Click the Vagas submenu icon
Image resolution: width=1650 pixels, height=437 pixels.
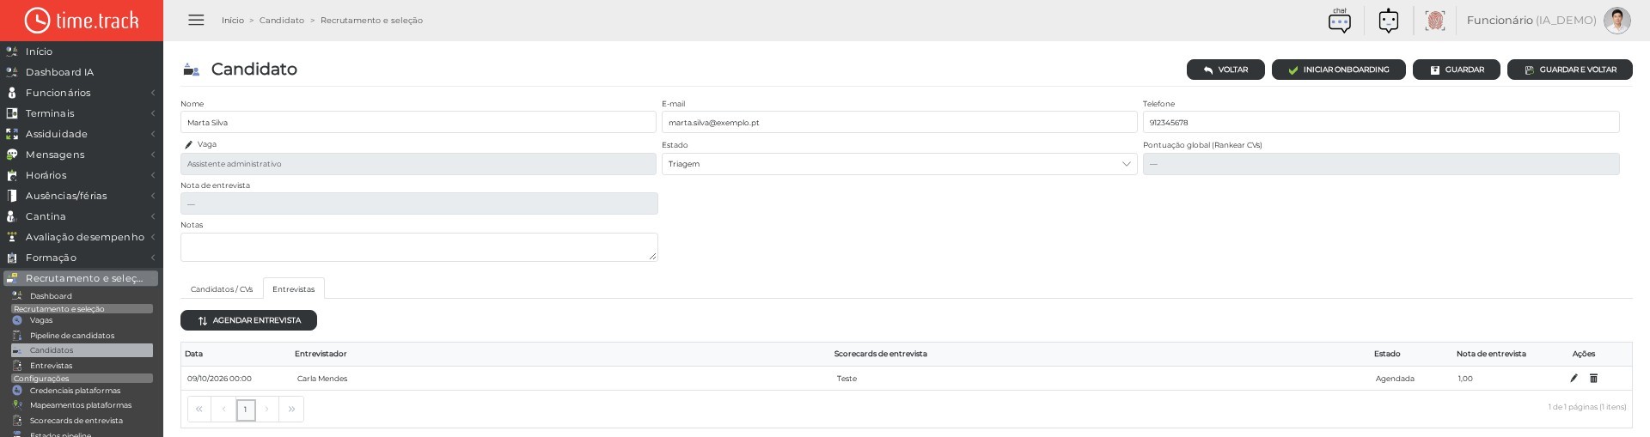17,320
